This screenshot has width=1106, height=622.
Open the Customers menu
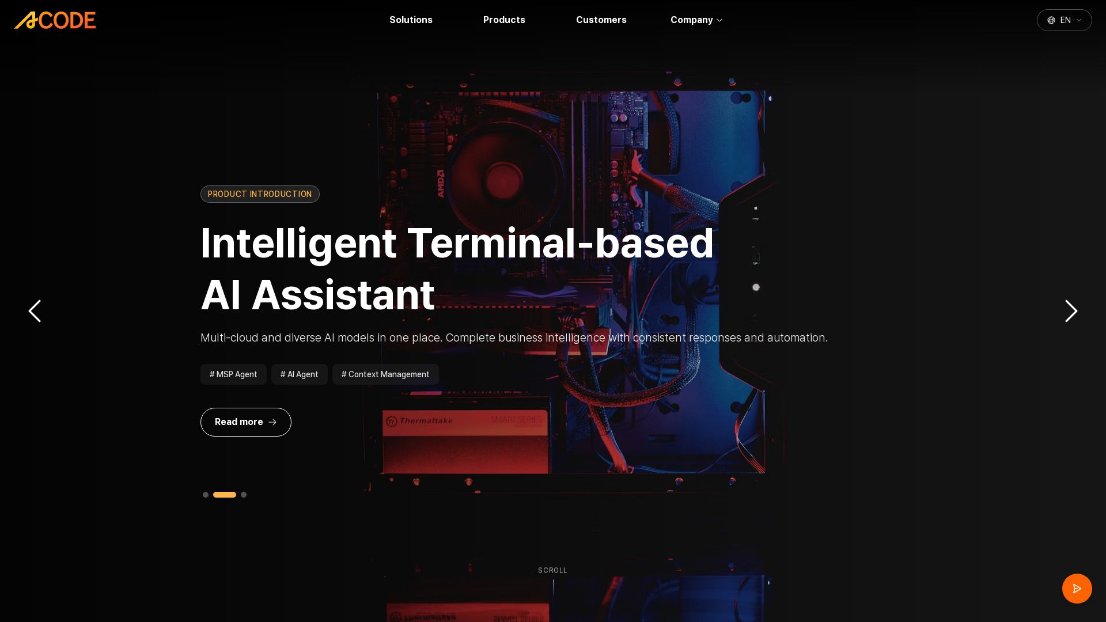click(x=601, y=20)
